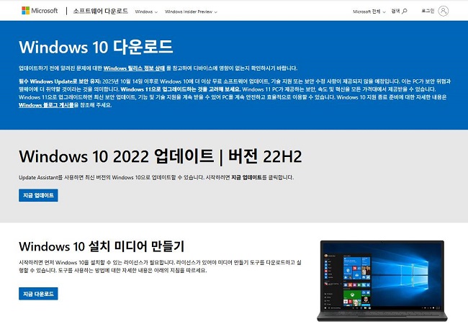468x332 pixels.
Task: Click the 필수 Windows Update로 보안 유지 text
Action: tap(60, 81)
